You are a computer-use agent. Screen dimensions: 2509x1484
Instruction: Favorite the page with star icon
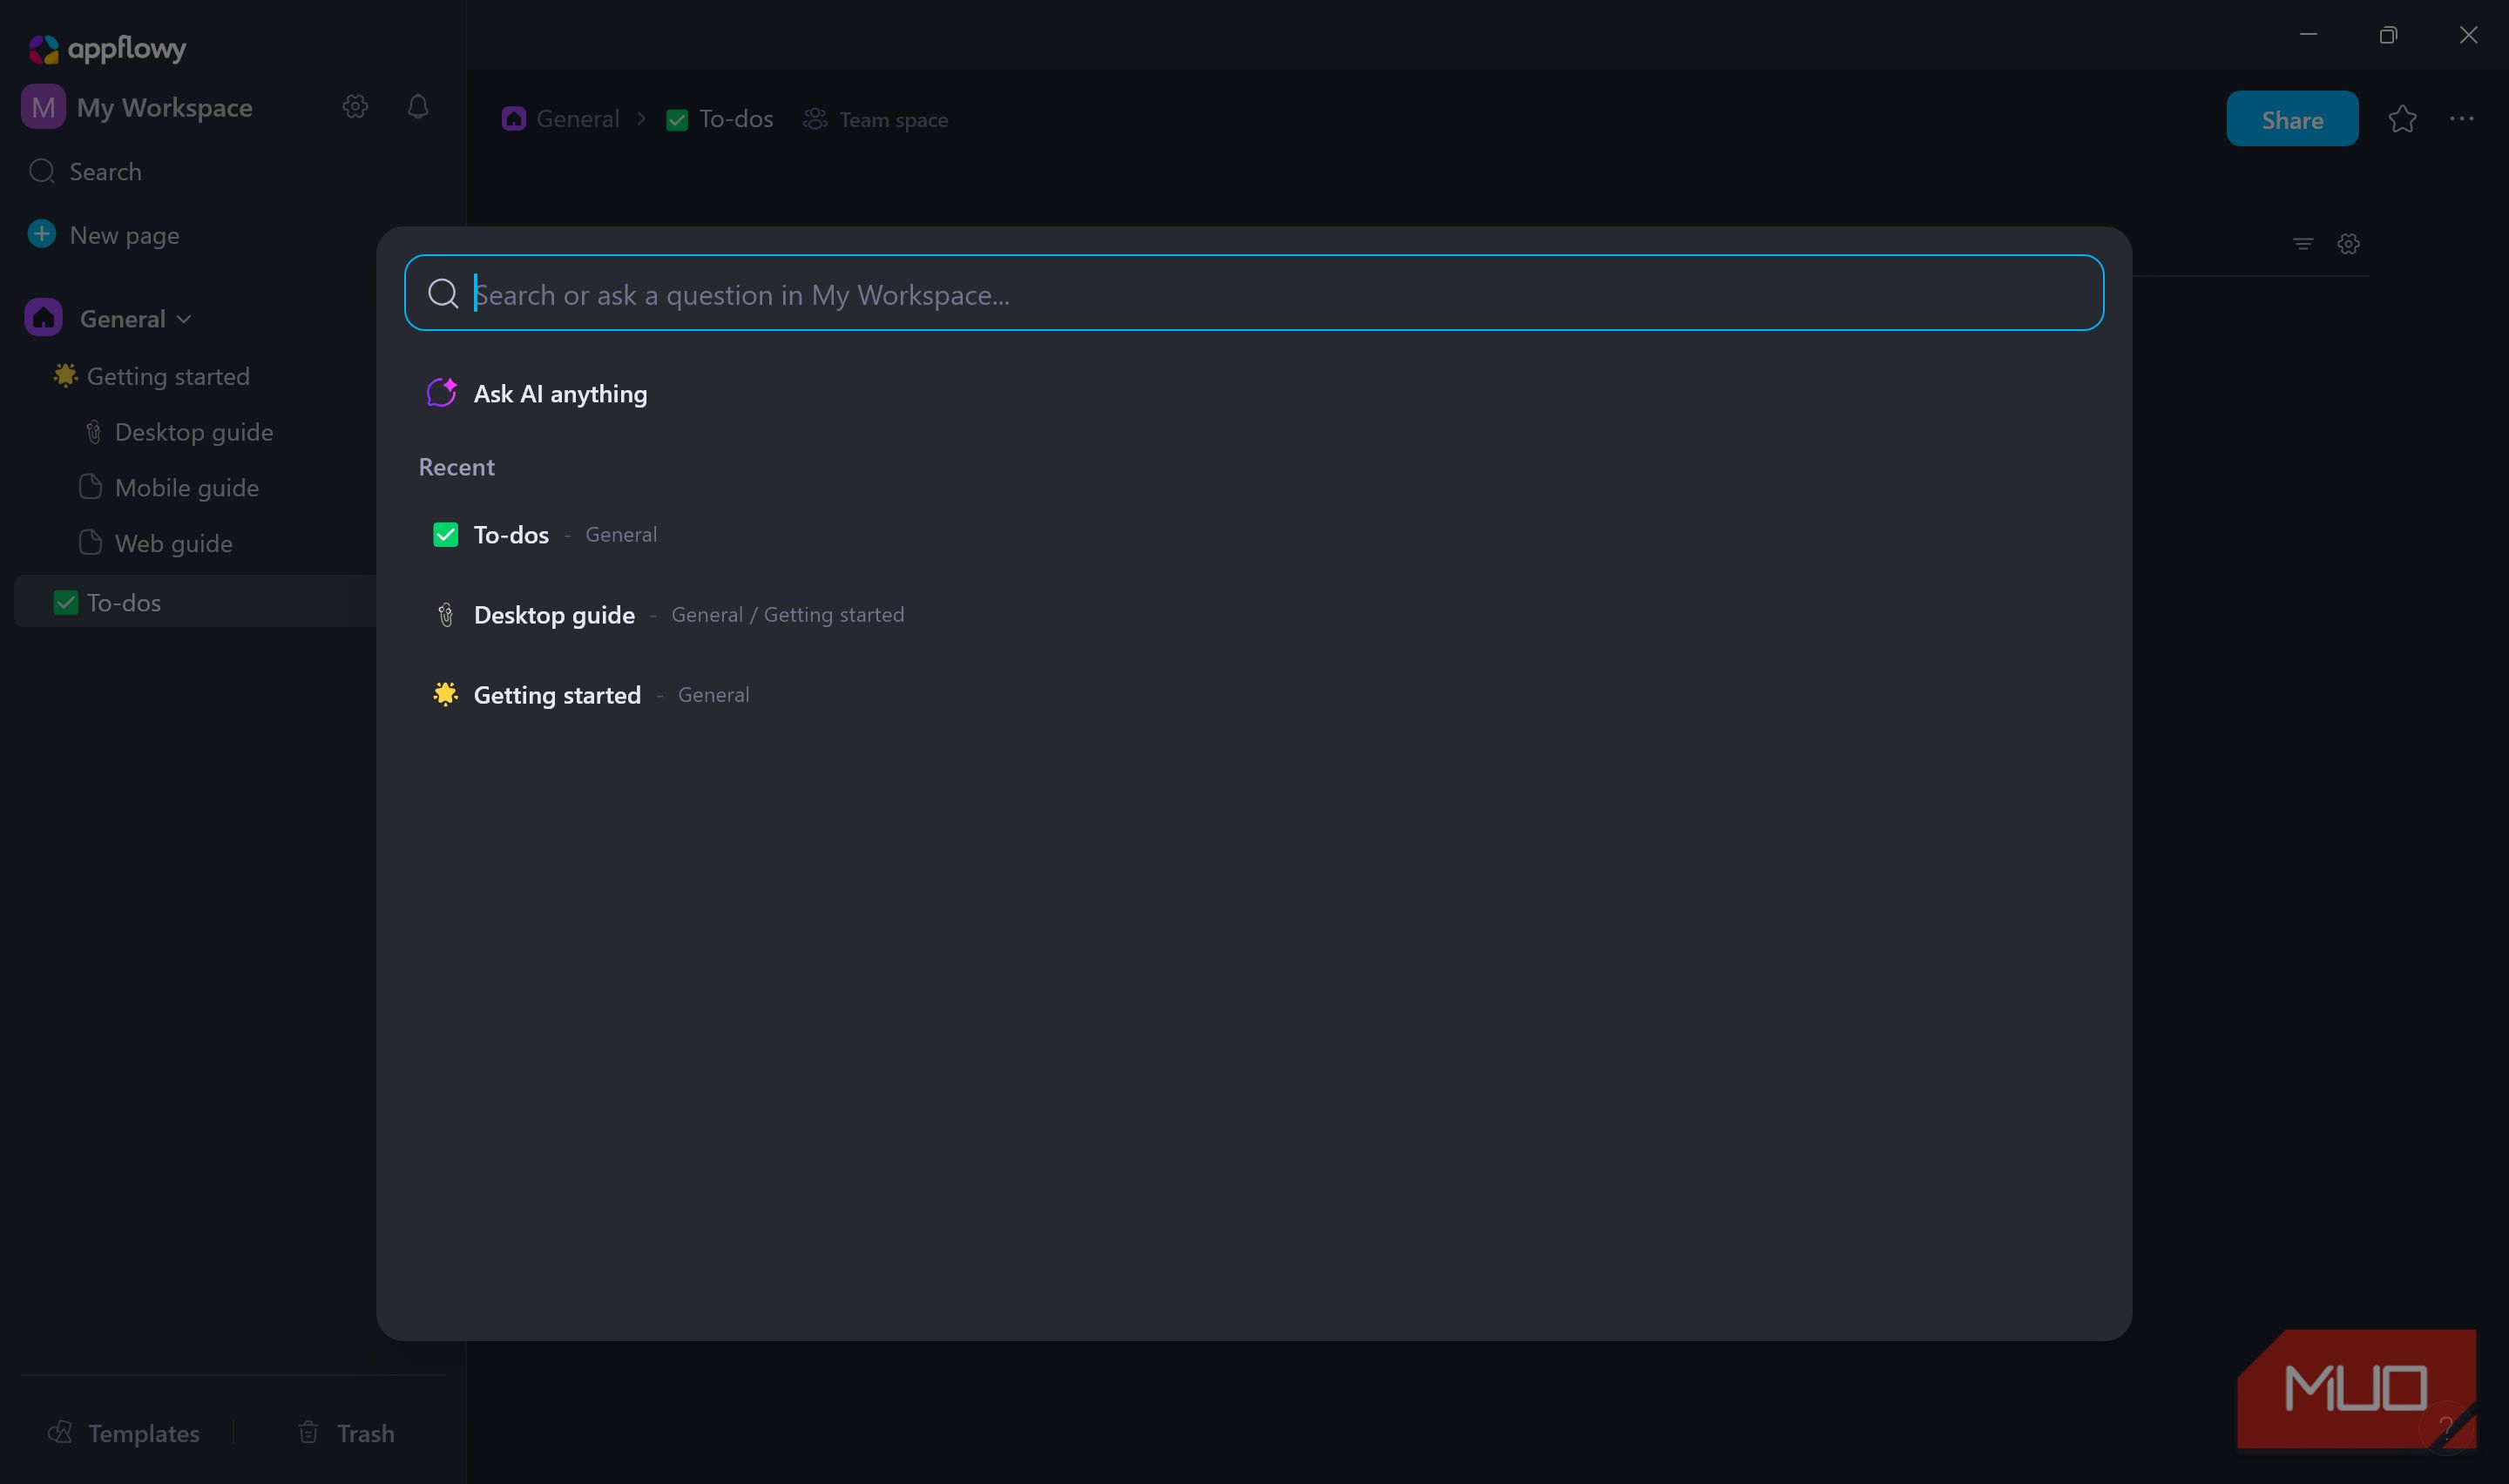[2402, 119]
